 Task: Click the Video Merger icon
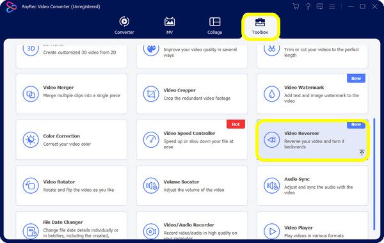pyautogui.click(x=31, y=94)
